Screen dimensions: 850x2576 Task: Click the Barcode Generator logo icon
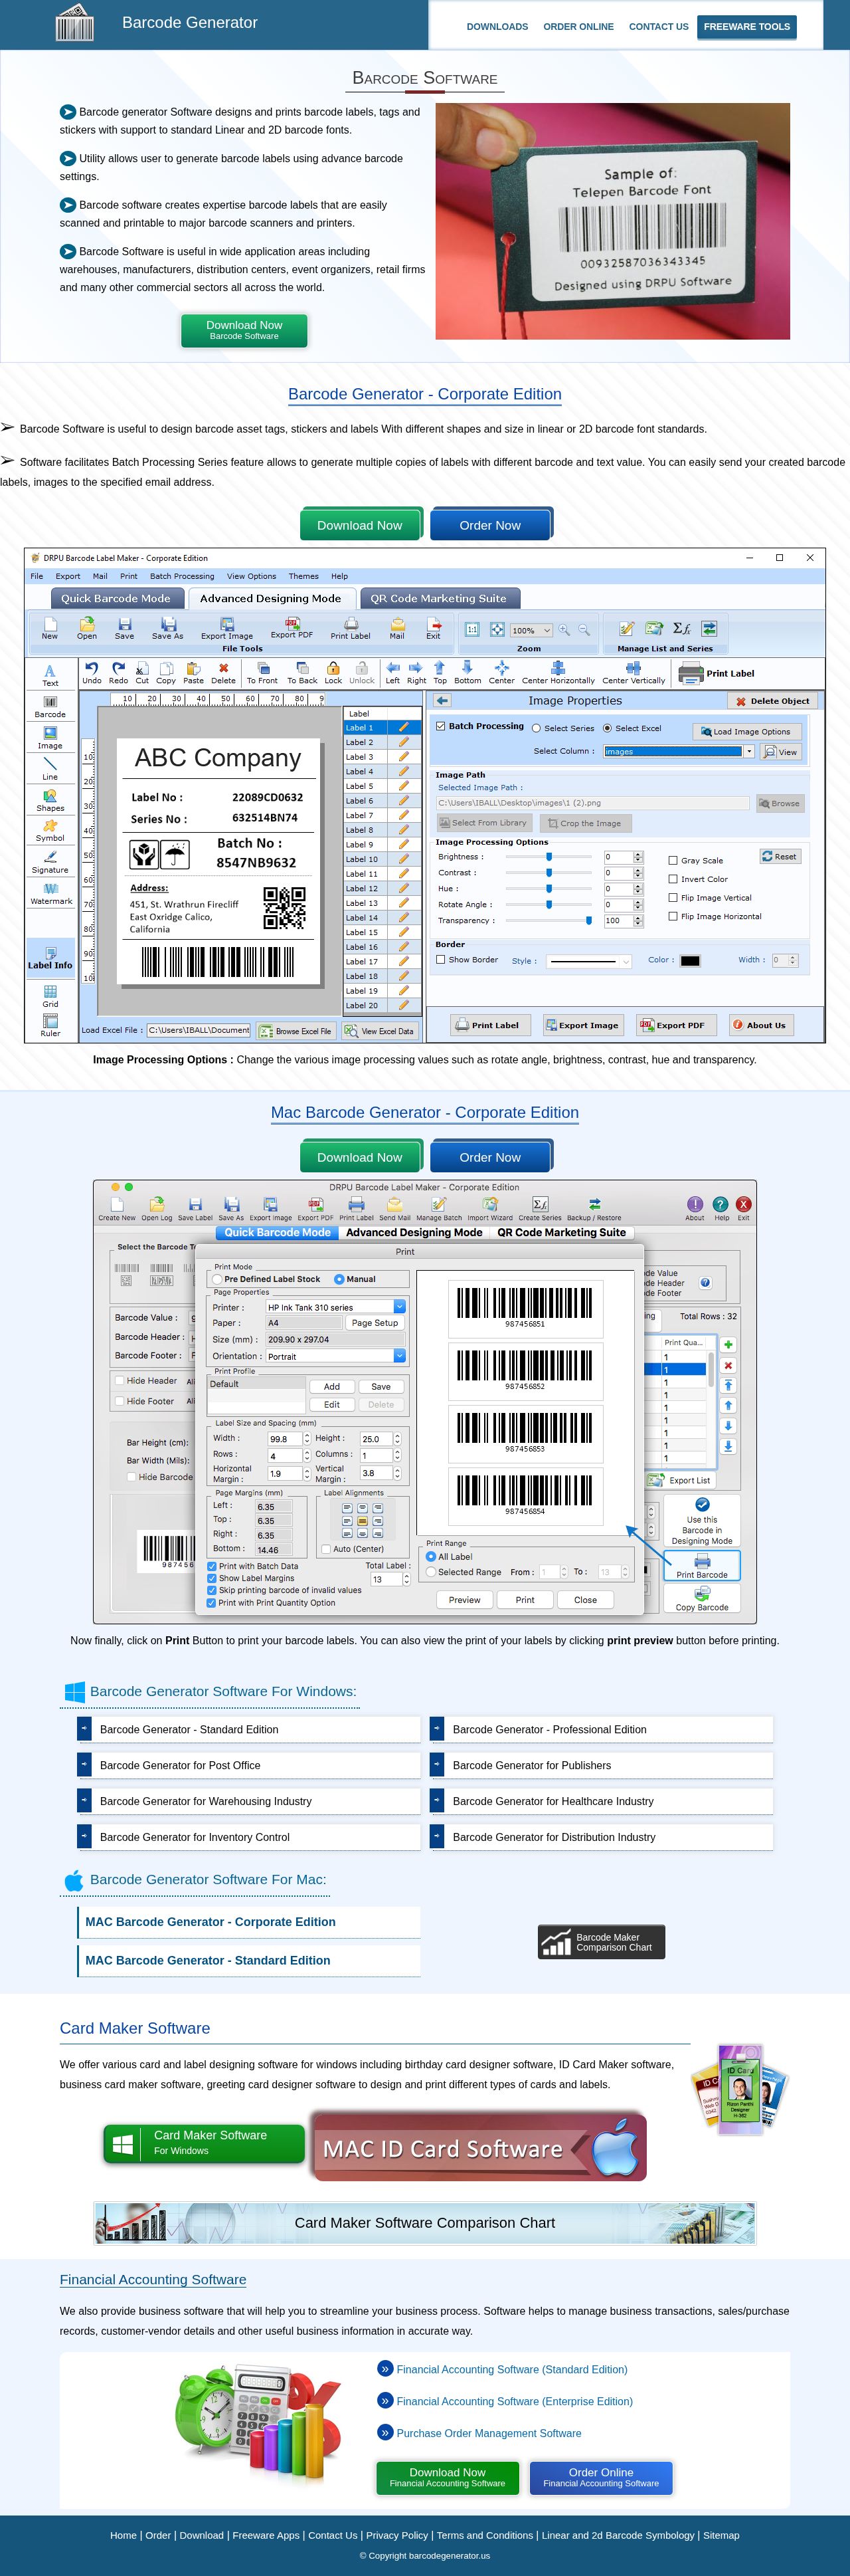[74, 23]
